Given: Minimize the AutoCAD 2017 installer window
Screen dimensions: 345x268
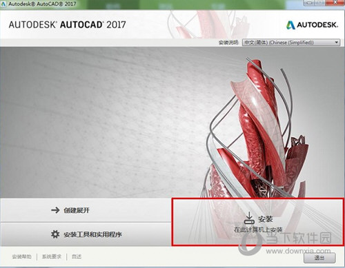Looking at the screenshot, I should [310, 3].
